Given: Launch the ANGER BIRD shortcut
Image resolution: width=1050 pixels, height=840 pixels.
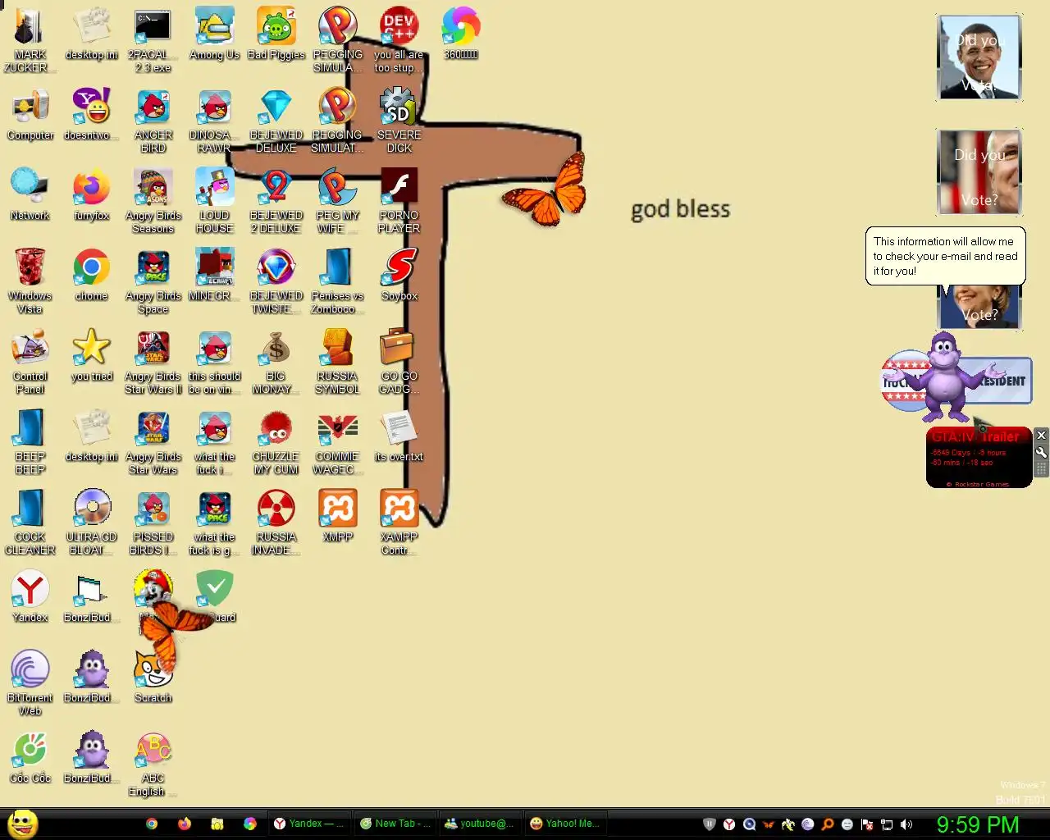Looking at the screenshot, I should 153,121.
